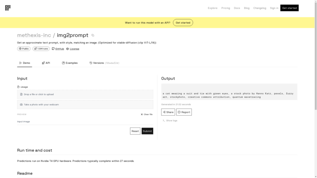317x178 pixels.
Task: Click the 1.9M runs badge
Action: (x=41, y=49)
